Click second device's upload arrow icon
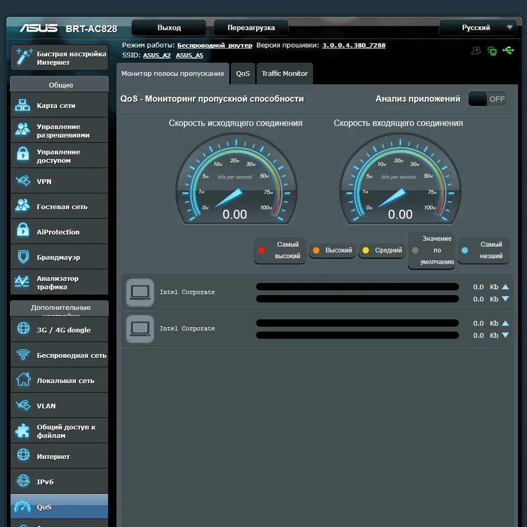The height and width of the screenshot is (527, 527). [x=505, y=323]
